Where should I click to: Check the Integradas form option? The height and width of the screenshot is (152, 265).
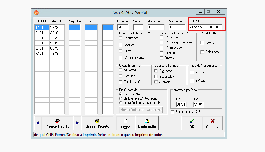click(156, 77)
